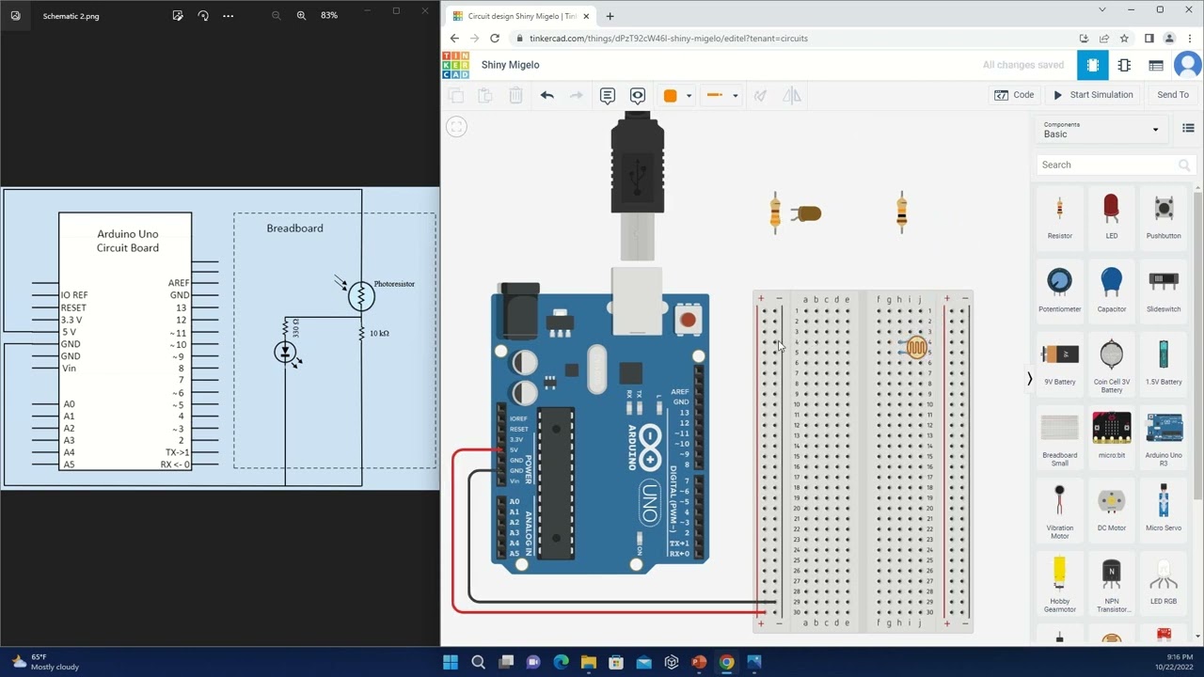Image resolution: width=1204 pixels, height=677 pixels.
Task: Select the DC Motor component
Action: (1112, 509)
